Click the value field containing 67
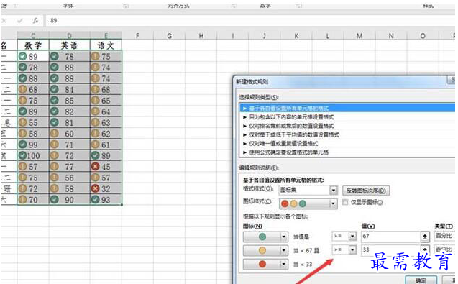The height and width of the screenshot is (284, 458). 391,237
